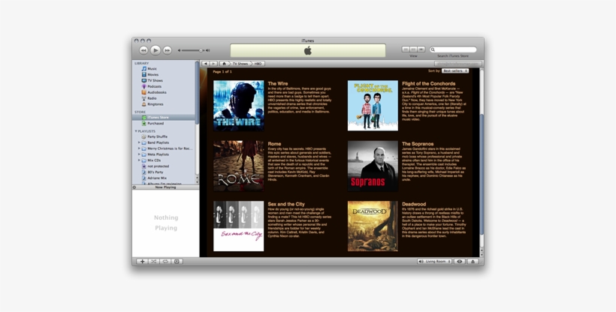
Task: Open the Deadwood cover artwork
Action: click(x=373, y=226)
